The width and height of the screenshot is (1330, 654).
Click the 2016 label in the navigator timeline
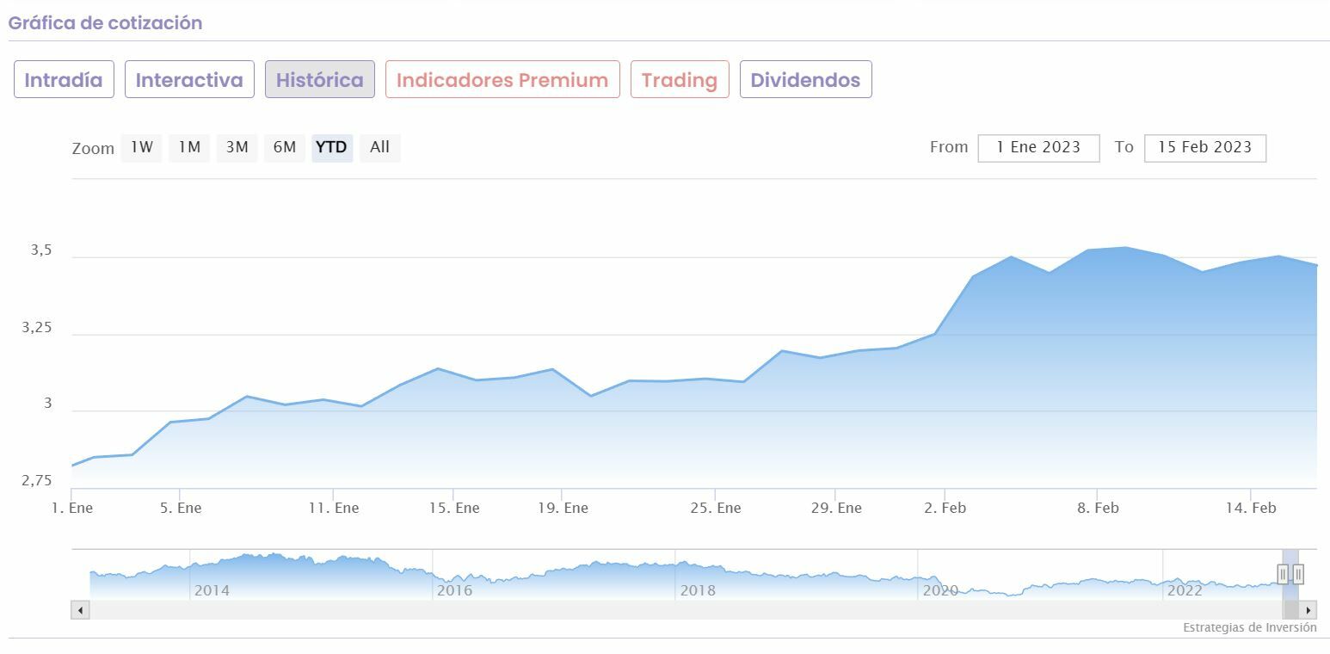[x=454, y=590]
